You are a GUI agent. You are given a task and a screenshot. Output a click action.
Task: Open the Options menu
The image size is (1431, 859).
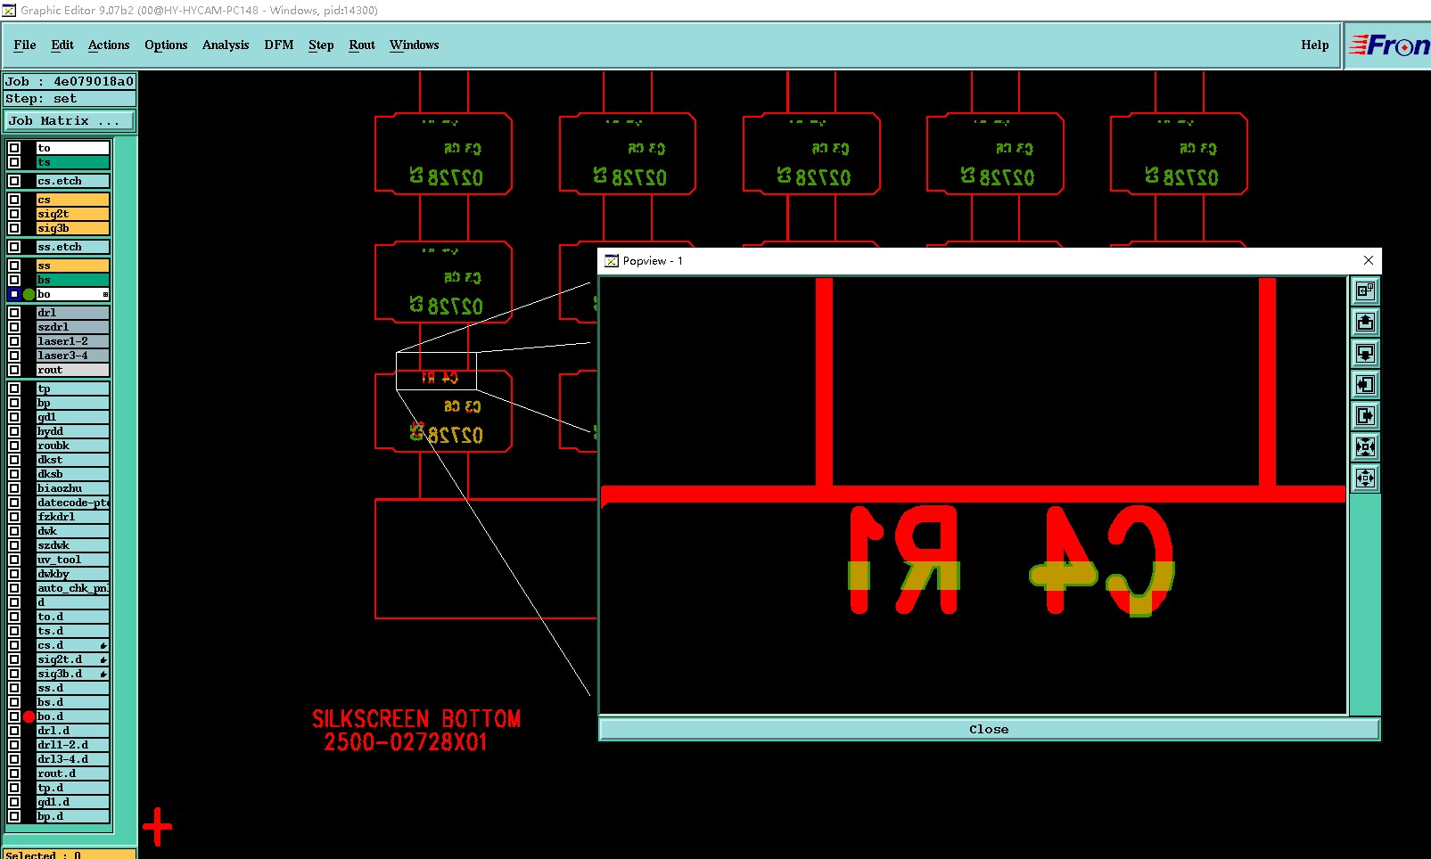coord(166,45)
